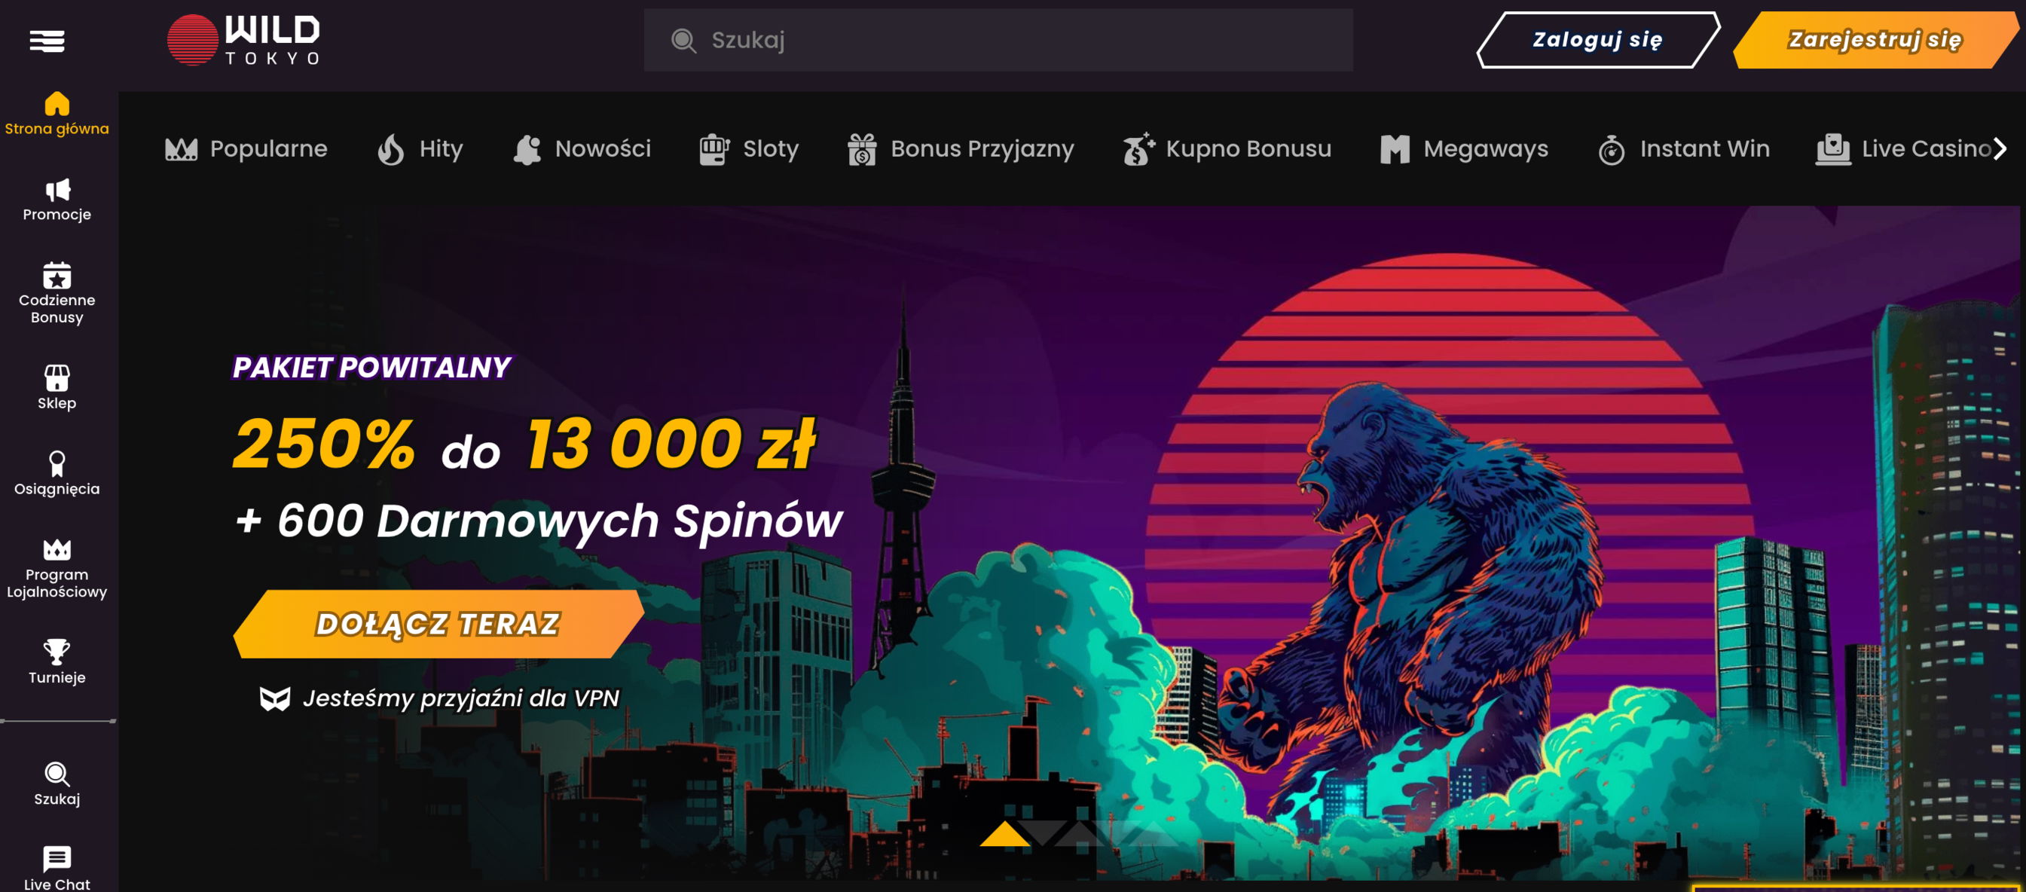Open Promocje megaphone icon
Image resolution: width=2026 pixels, height=892 pixels.
click(57, 191)
